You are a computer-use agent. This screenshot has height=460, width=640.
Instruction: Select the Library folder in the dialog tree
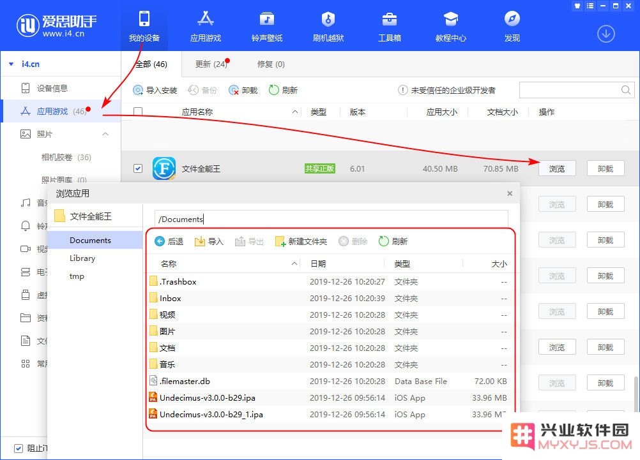pyautogui.click(x=82, y=258)
